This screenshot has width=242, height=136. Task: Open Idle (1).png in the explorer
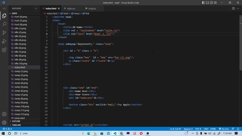[x=20, y=28]
